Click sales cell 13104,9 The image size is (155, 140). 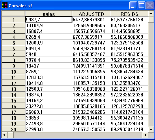click(x=48, y=25)
